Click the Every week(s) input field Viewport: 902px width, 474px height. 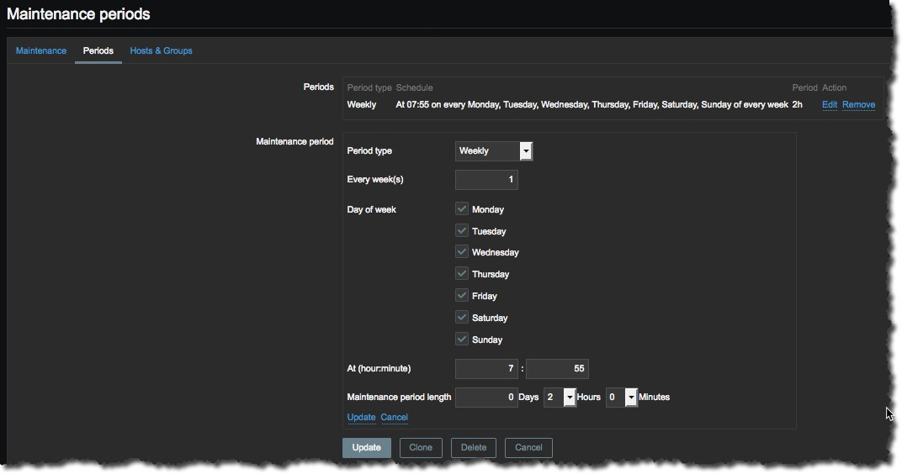pyautogui.click(x=486, y=180)
